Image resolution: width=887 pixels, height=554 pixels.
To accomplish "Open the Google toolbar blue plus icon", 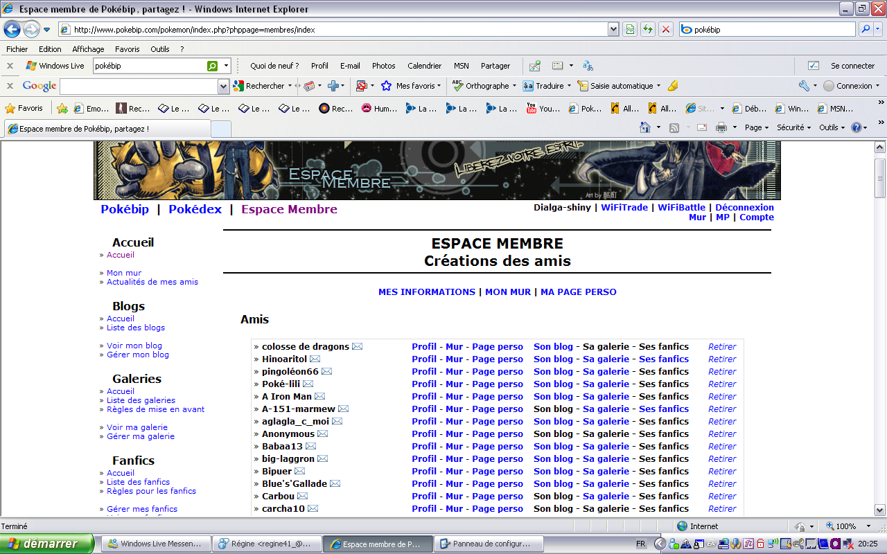I will 333,86.
